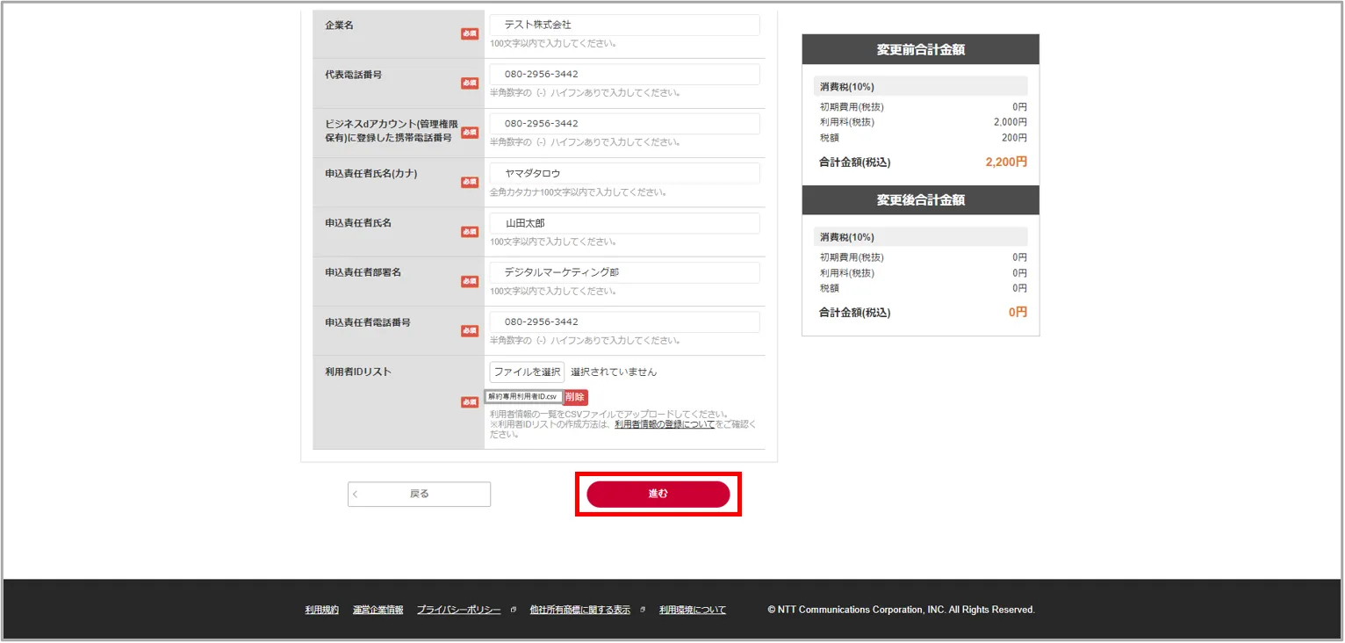Remove the uploaded CSV via the 削除 button
Viewport: 1345px width, 643px height.
point(575,397)
